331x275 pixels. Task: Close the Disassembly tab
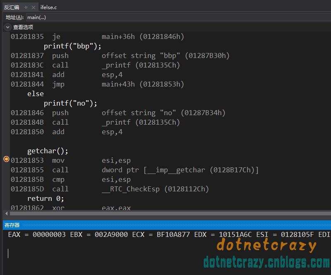coord(33,7)
